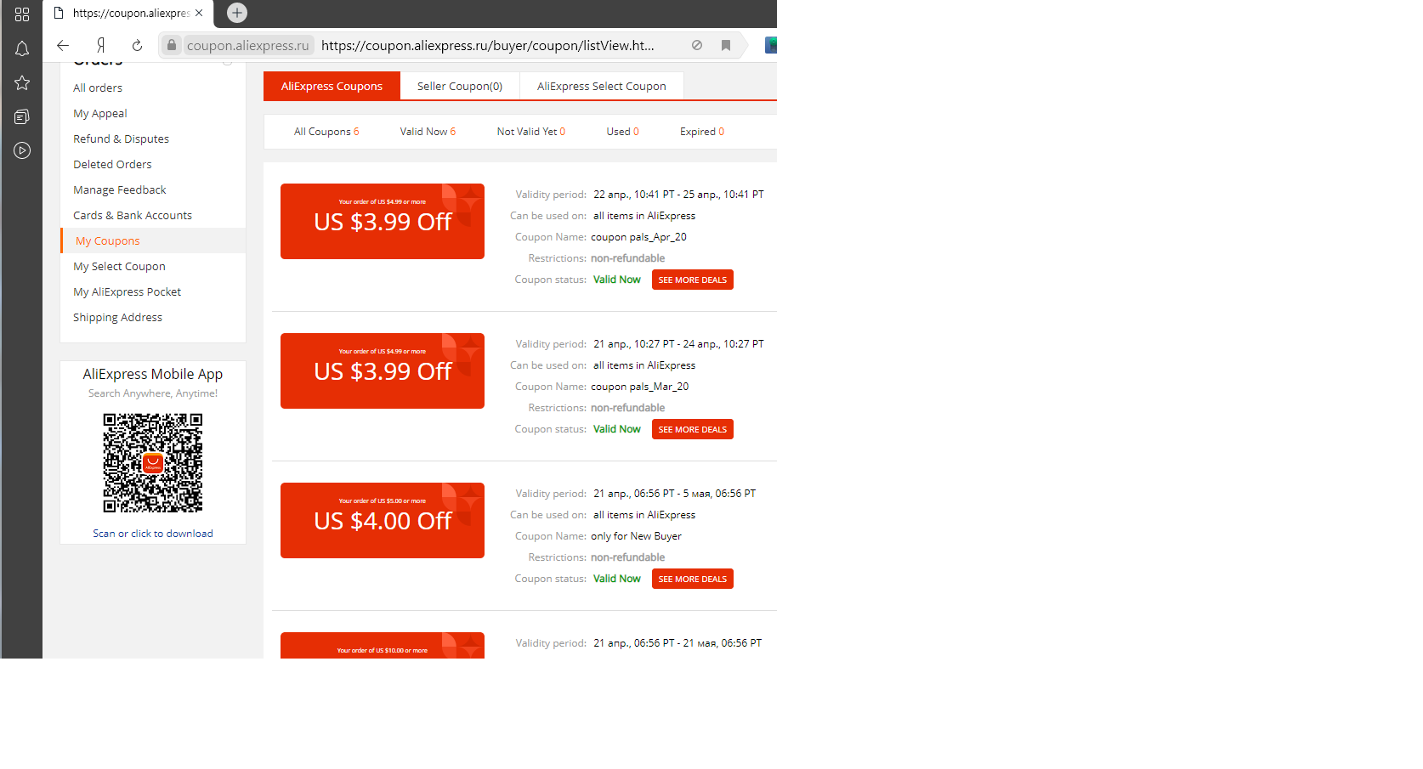Go to Shipping Address
The width and height of the screenshot is (1423, 769).
[117, 317]
